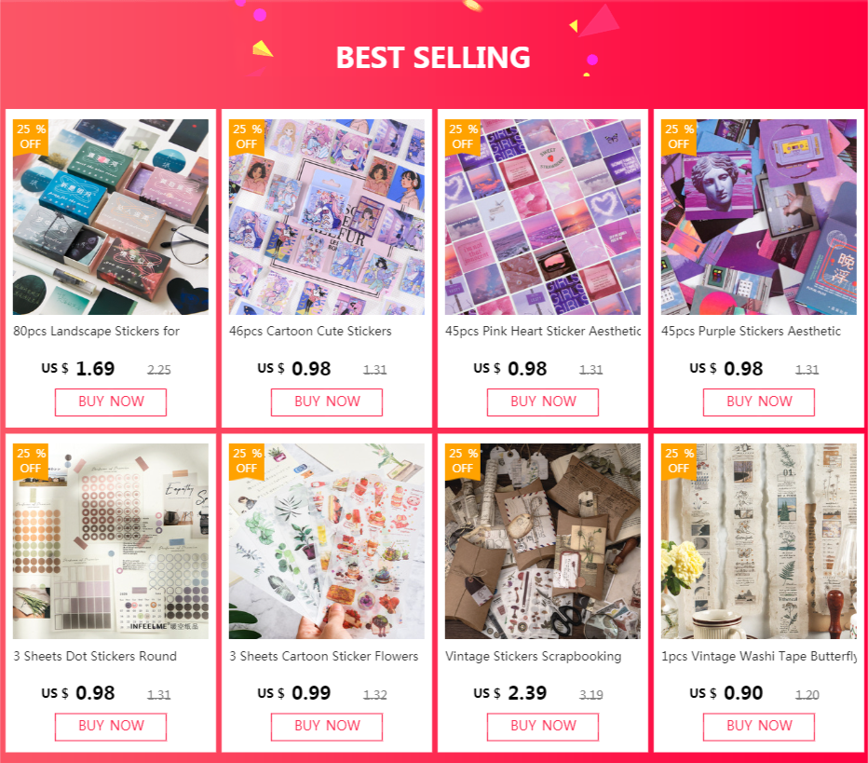Open the vintage kraft envelope stickers image
The height and width of the screenshot is (763, 868).
(542, 541)
